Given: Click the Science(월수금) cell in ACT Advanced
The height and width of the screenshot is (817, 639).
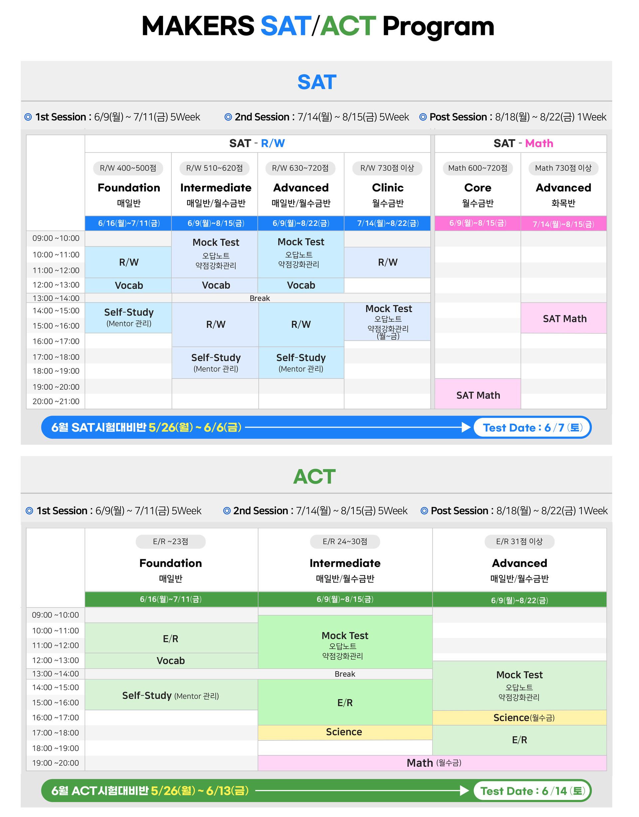Looking at the screenshot, I should 519,717.
